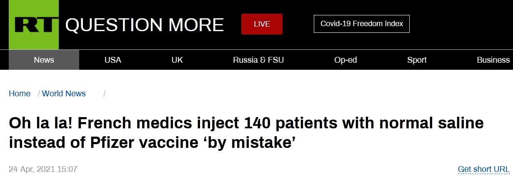Open the Covid-19 Freedom Index

click(362, 24)
